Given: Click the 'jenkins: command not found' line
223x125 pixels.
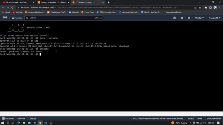Looking at the screenshot, I should 21,51.
